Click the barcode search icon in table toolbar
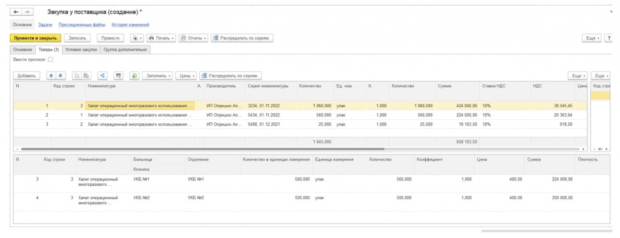The image size is (620, 238). point(119,76)
